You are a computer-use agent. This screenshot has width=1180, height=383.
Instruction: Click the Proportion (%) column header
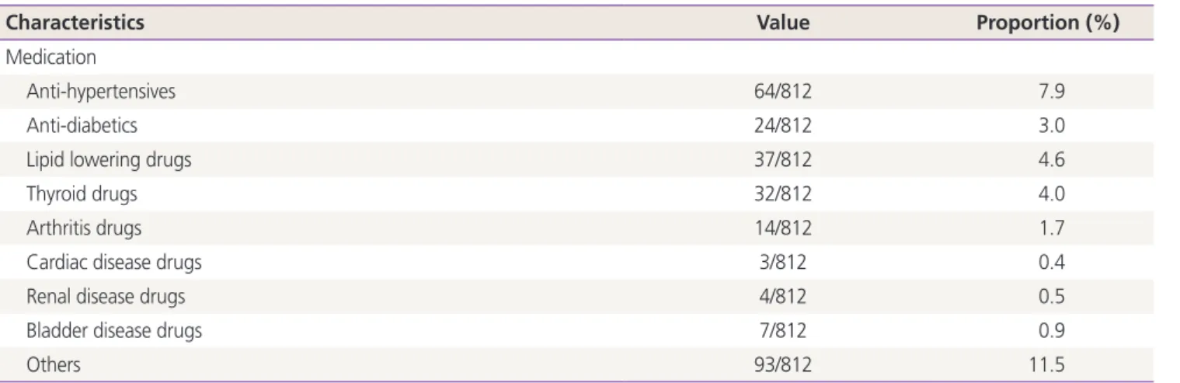1047,23
